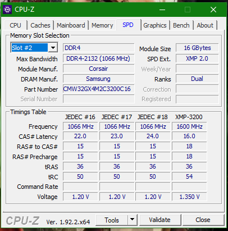
Task: Click the XMP RAS# Precharge 18 cell
Action: (x=189, y=156)
